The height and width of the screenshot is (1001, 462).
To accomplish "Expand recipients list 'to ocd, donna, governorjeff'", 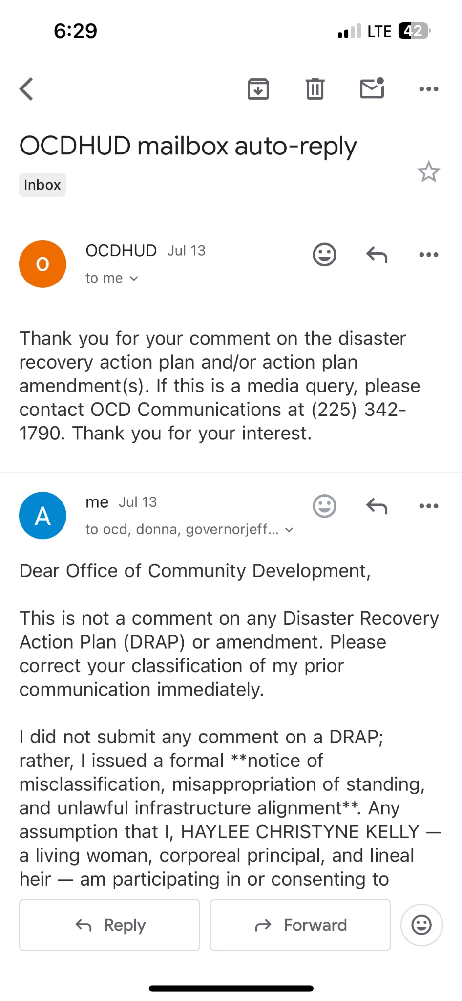I will point(190,529).
